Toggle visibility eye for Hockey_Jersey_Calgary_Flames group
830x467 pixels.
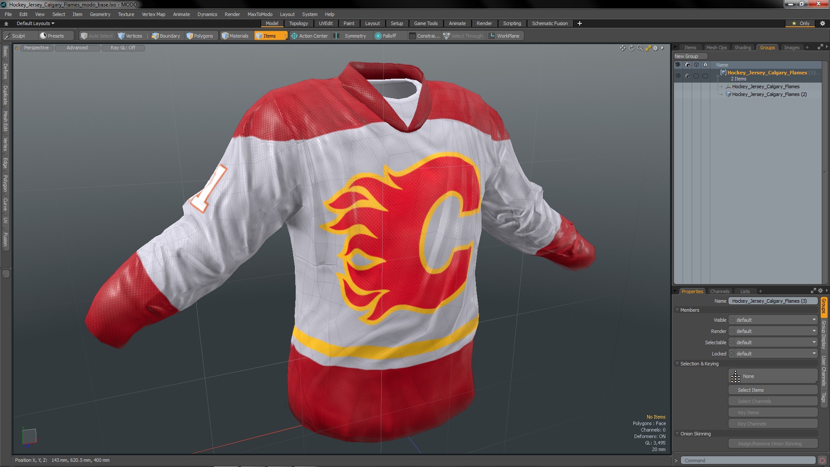click(678, 76)
